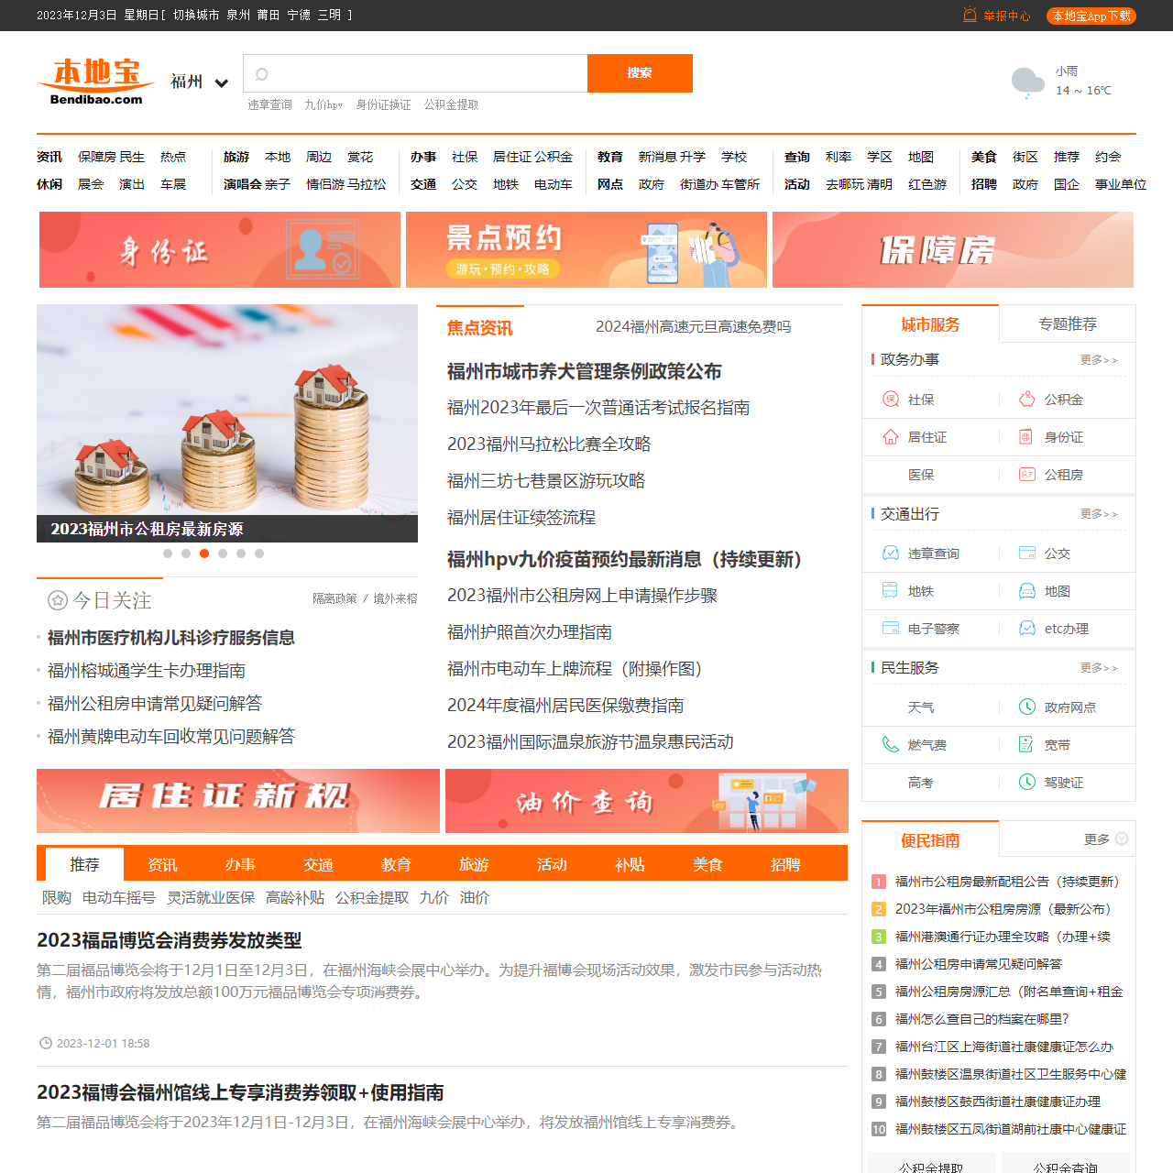The width and height of the screenshot is (1173, 1173).
Task: Click the 本地宝App下载 button
Action: click(x=1091, y=16)
